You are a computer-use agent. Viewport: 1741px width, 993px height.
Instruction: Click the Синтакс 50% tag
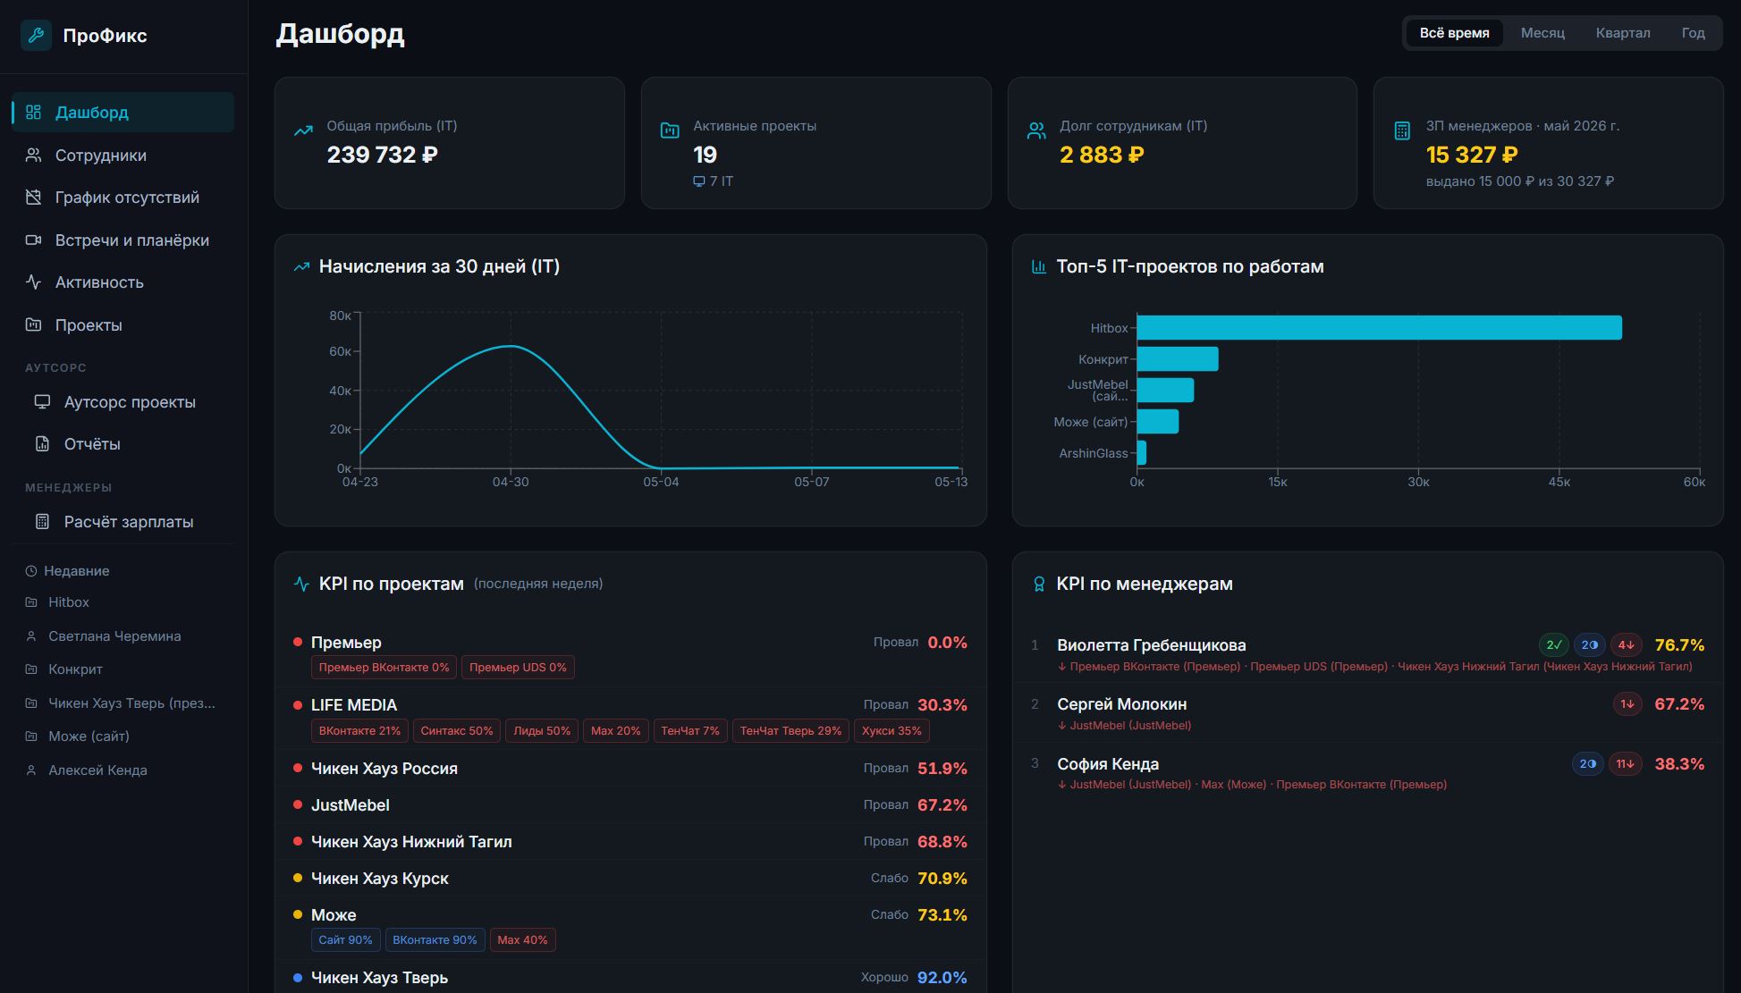(457, 731)
